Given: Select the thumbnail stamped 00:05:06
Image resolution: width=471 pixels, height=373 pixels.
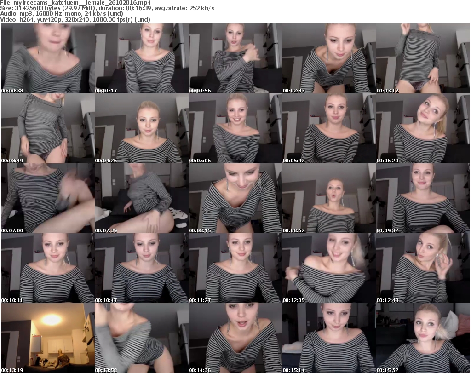Looking at the screenshot, I should coord(235,128).
